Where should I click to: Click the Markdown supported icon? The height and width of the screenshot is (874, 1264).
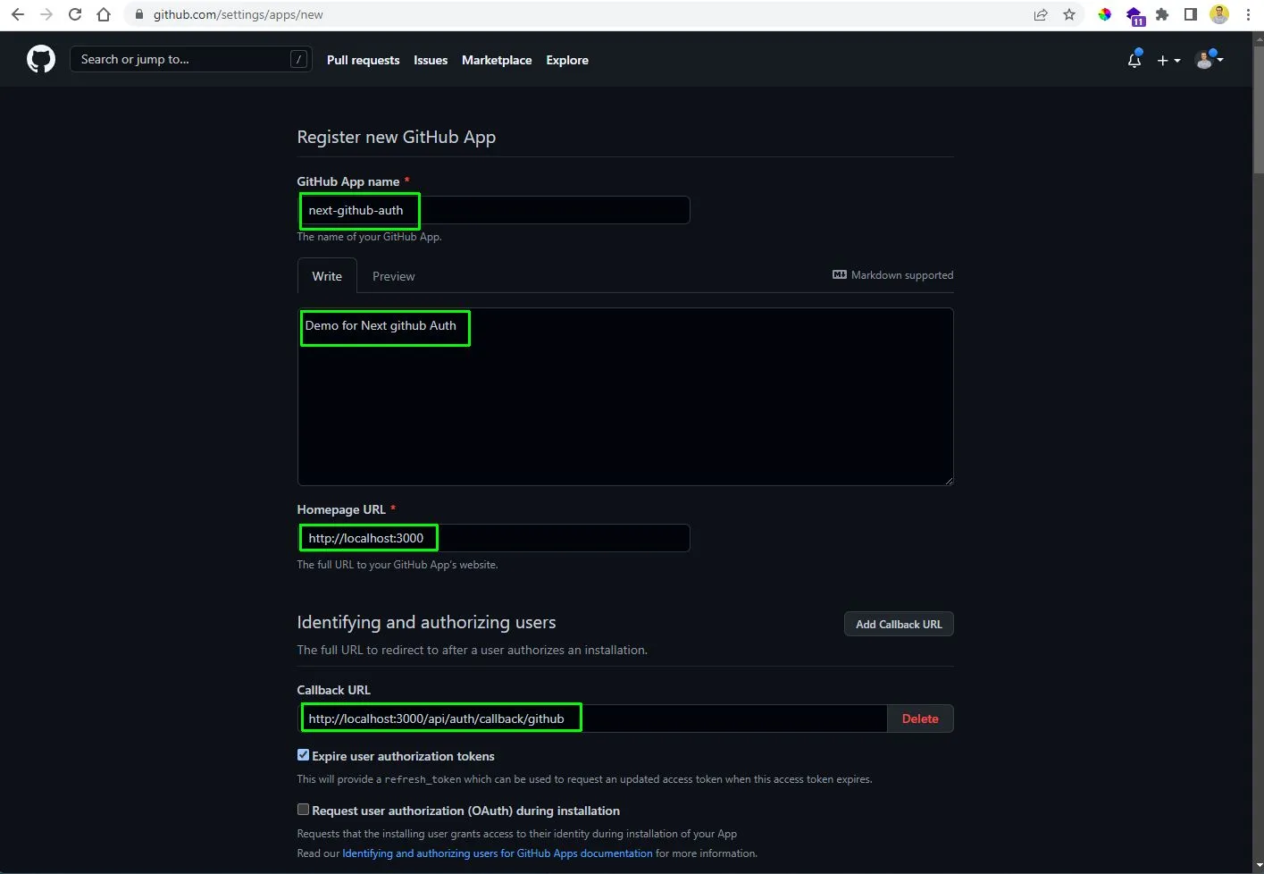pos(840,274)
